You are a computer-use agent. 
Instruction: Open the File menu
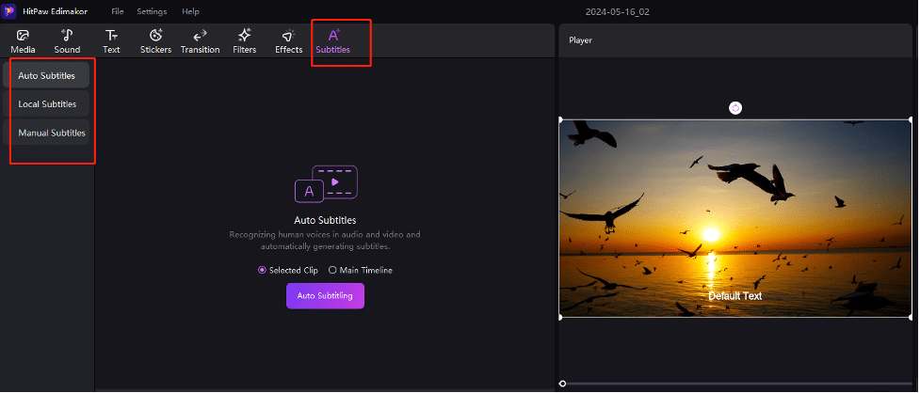click(117, 11)
